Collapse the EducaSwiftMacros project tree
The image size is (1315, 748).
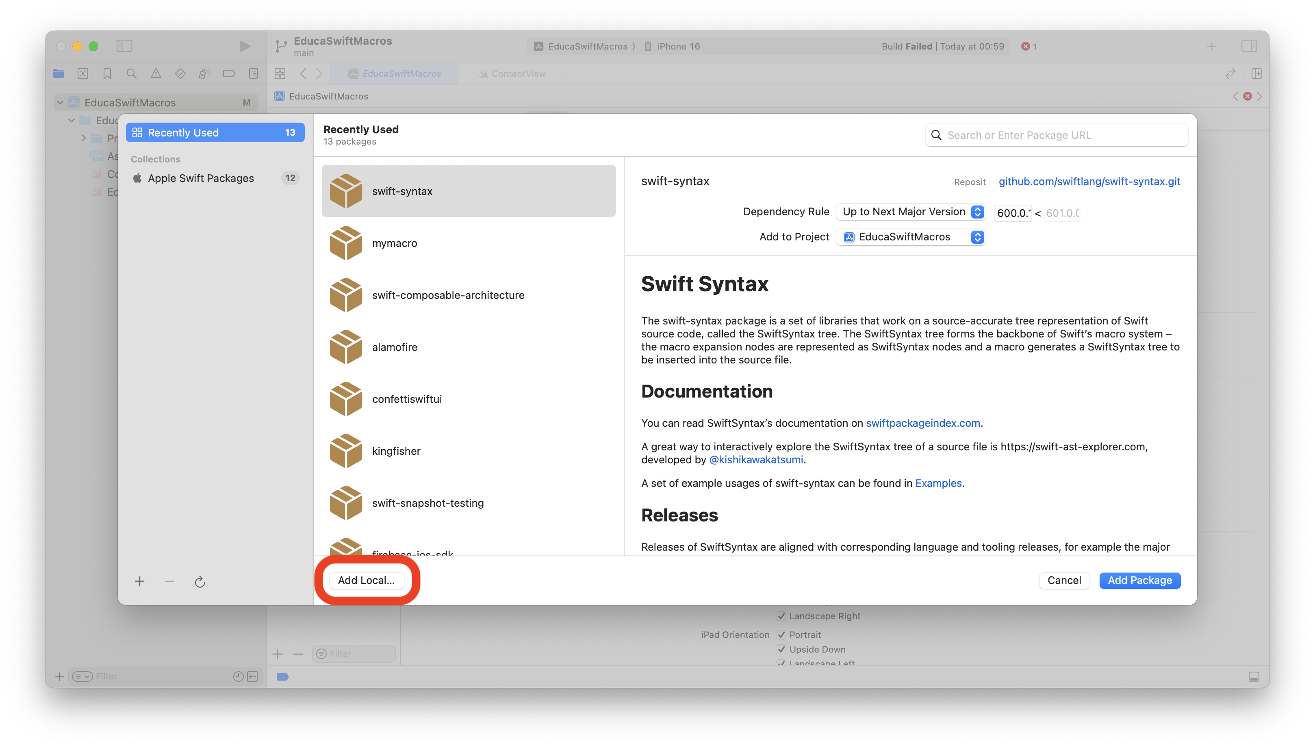pyautogui.click(x=60, y=103)
